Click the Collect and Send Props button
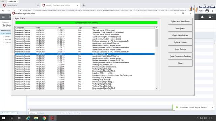This screenshot has height=121, width=216. click(x=180, y=22)
